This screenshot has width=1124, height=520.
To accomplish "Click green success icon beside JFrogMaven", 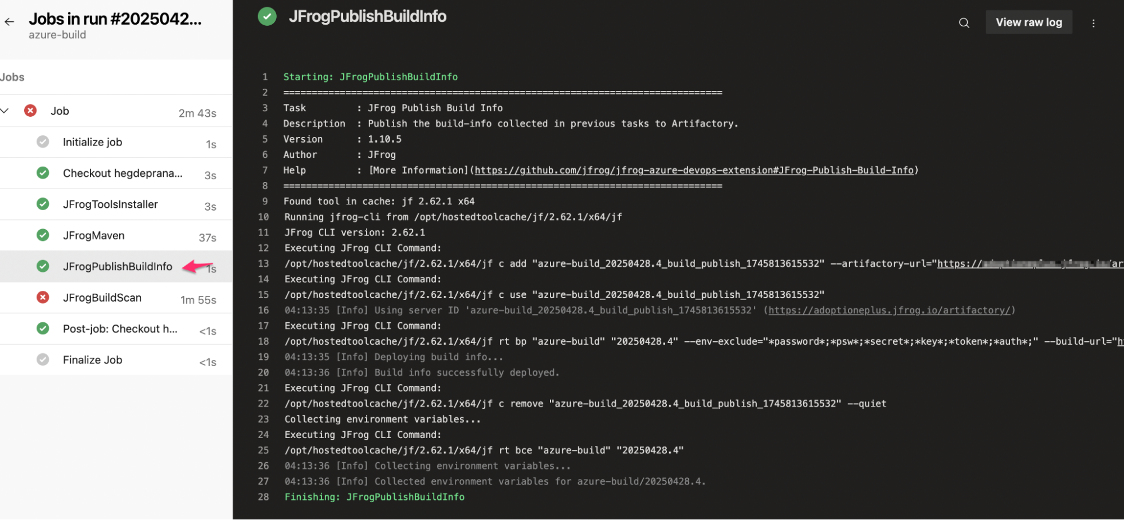I will [x=43, y=235].
